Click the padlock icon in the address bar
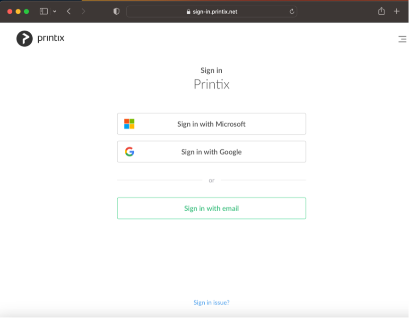 [188, 12]
